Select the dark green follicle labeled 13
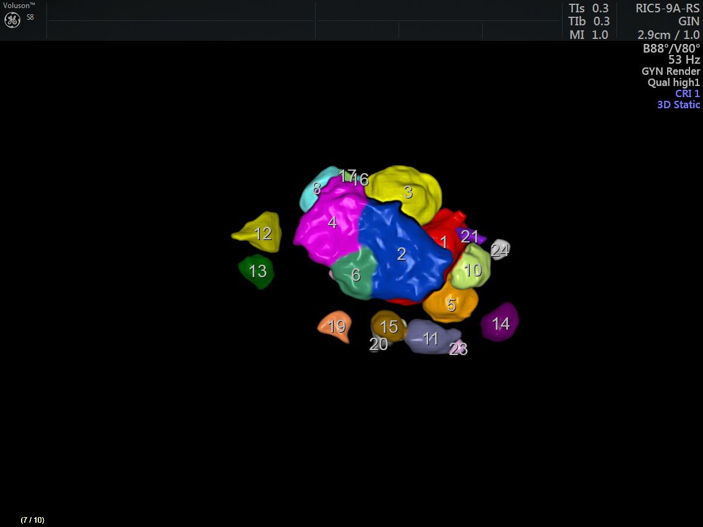 tap(256, 272)
